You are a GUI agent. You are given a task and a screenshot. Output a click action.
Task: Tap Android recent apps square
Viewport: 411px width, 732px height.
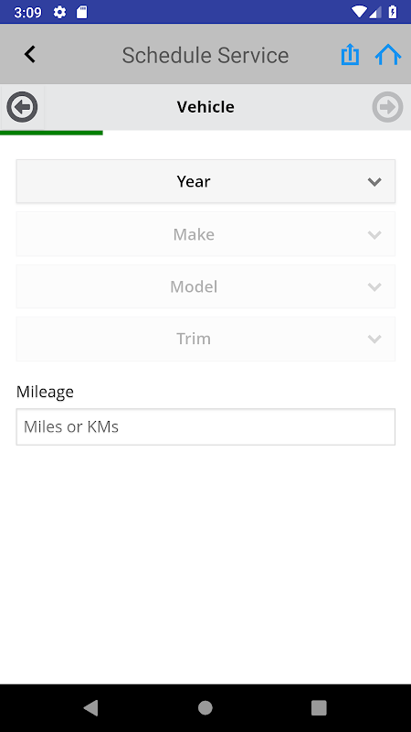pyautogui.click(x=319, y=707)
